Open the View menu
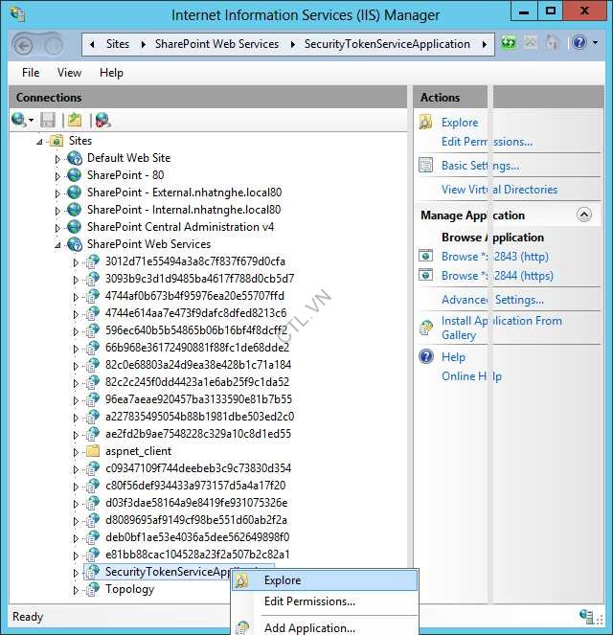 (x=69, y=73)
